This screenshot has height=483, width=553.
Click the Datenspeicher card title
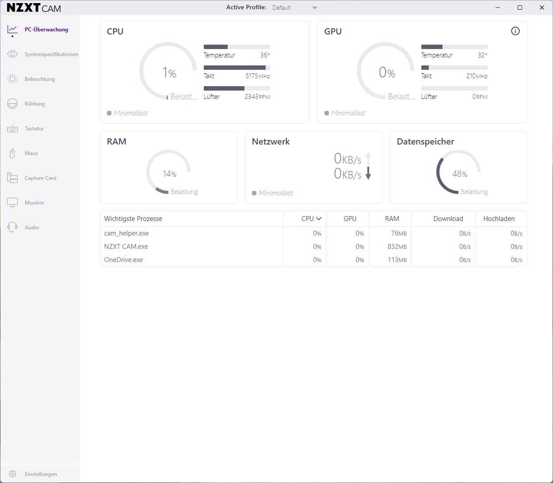[426, 141]
